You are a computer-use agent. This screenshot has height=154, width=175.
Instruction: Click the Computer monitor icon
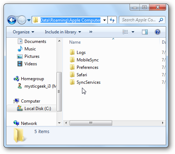click(x=16, y=101)
